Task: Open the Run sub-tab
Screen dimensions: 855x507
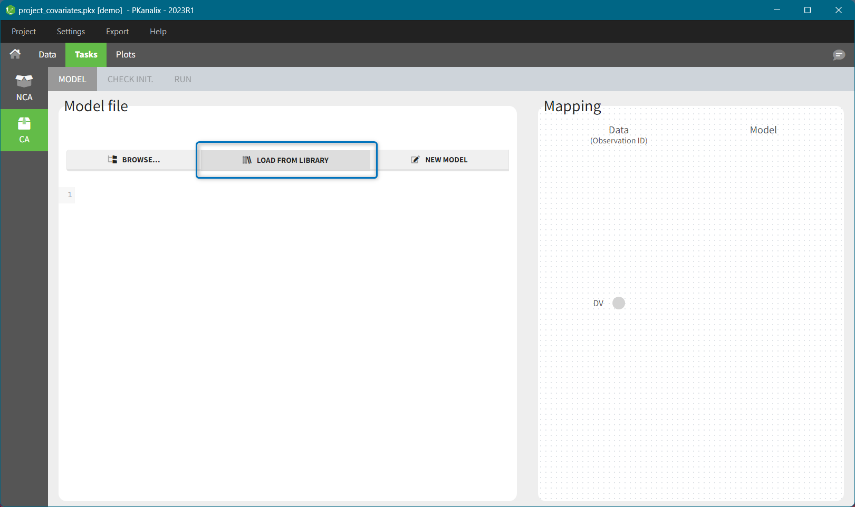Action: [x=182, y=80]
